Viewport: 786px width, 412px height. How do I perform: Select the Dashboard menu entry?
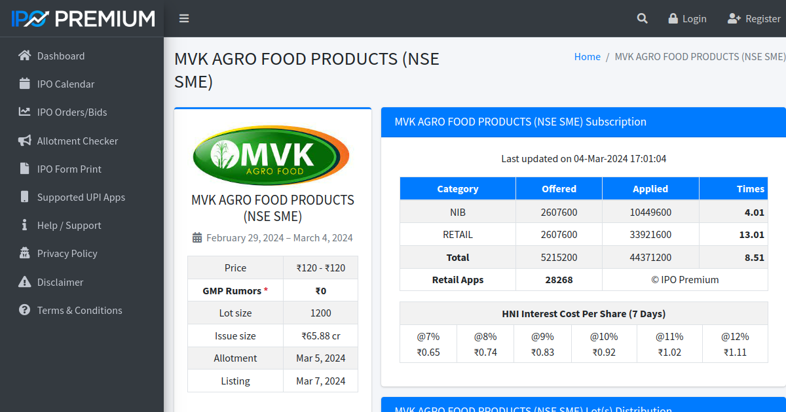[61, 56]
